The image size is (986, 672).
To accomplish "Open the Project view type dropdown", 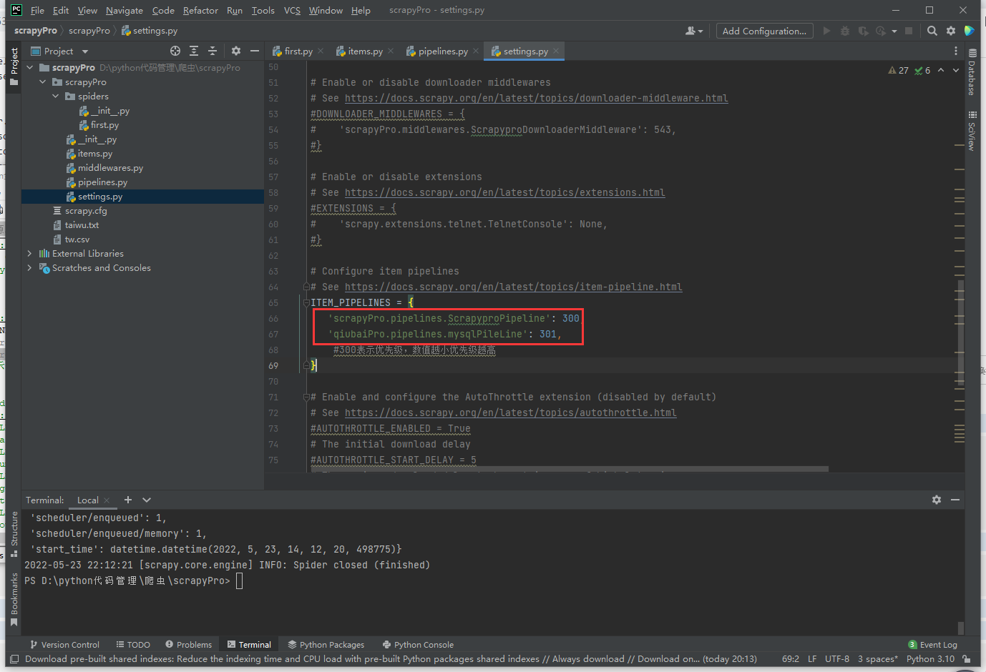I will point(60,51).
